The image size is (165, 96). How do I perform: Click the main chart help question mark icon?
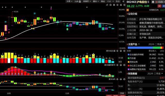click(121, 5)
